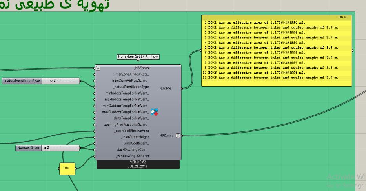Viewport: 366px width, 191px height.
Task: Click the graft icon beside HBZones output
Action: pyautogui.click(x=178, y=136)
